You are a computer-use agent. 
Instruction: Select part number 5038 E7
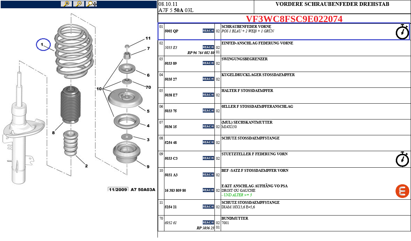(171, 95)
